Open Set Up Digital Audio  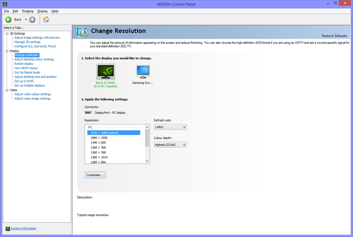point(27,72)
